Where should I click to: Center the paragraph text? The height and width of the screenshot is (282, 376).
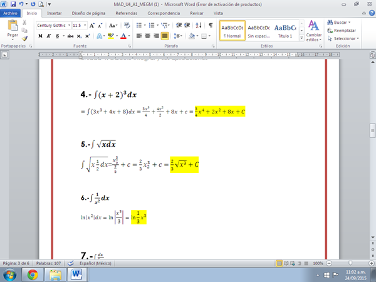pyautogui.click(x=148, y=36)
